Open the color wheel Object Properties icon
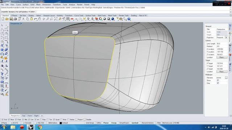The width and height of the screenshot is (232, 130). coord(100,19)
